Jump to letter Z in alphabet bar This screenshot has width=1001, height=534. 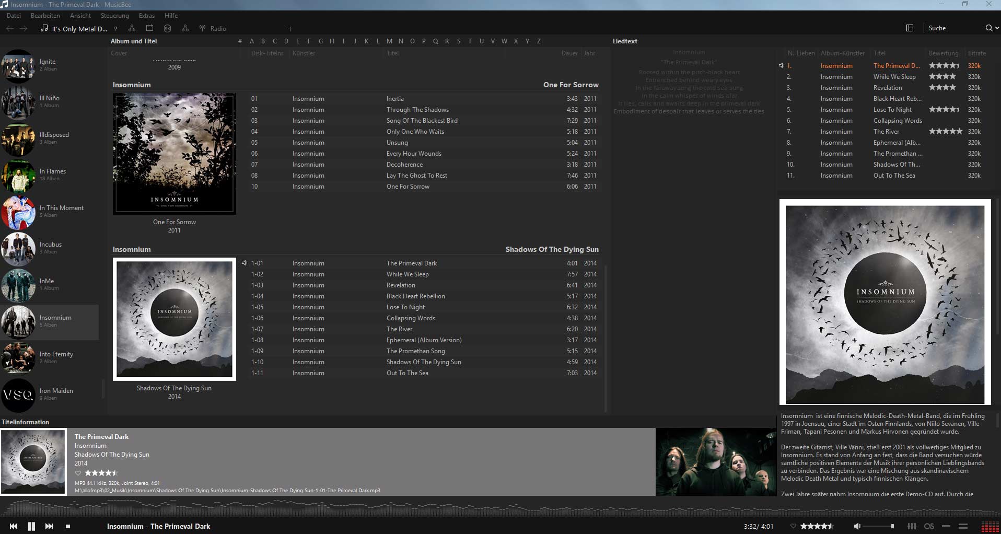coord(539,41)
